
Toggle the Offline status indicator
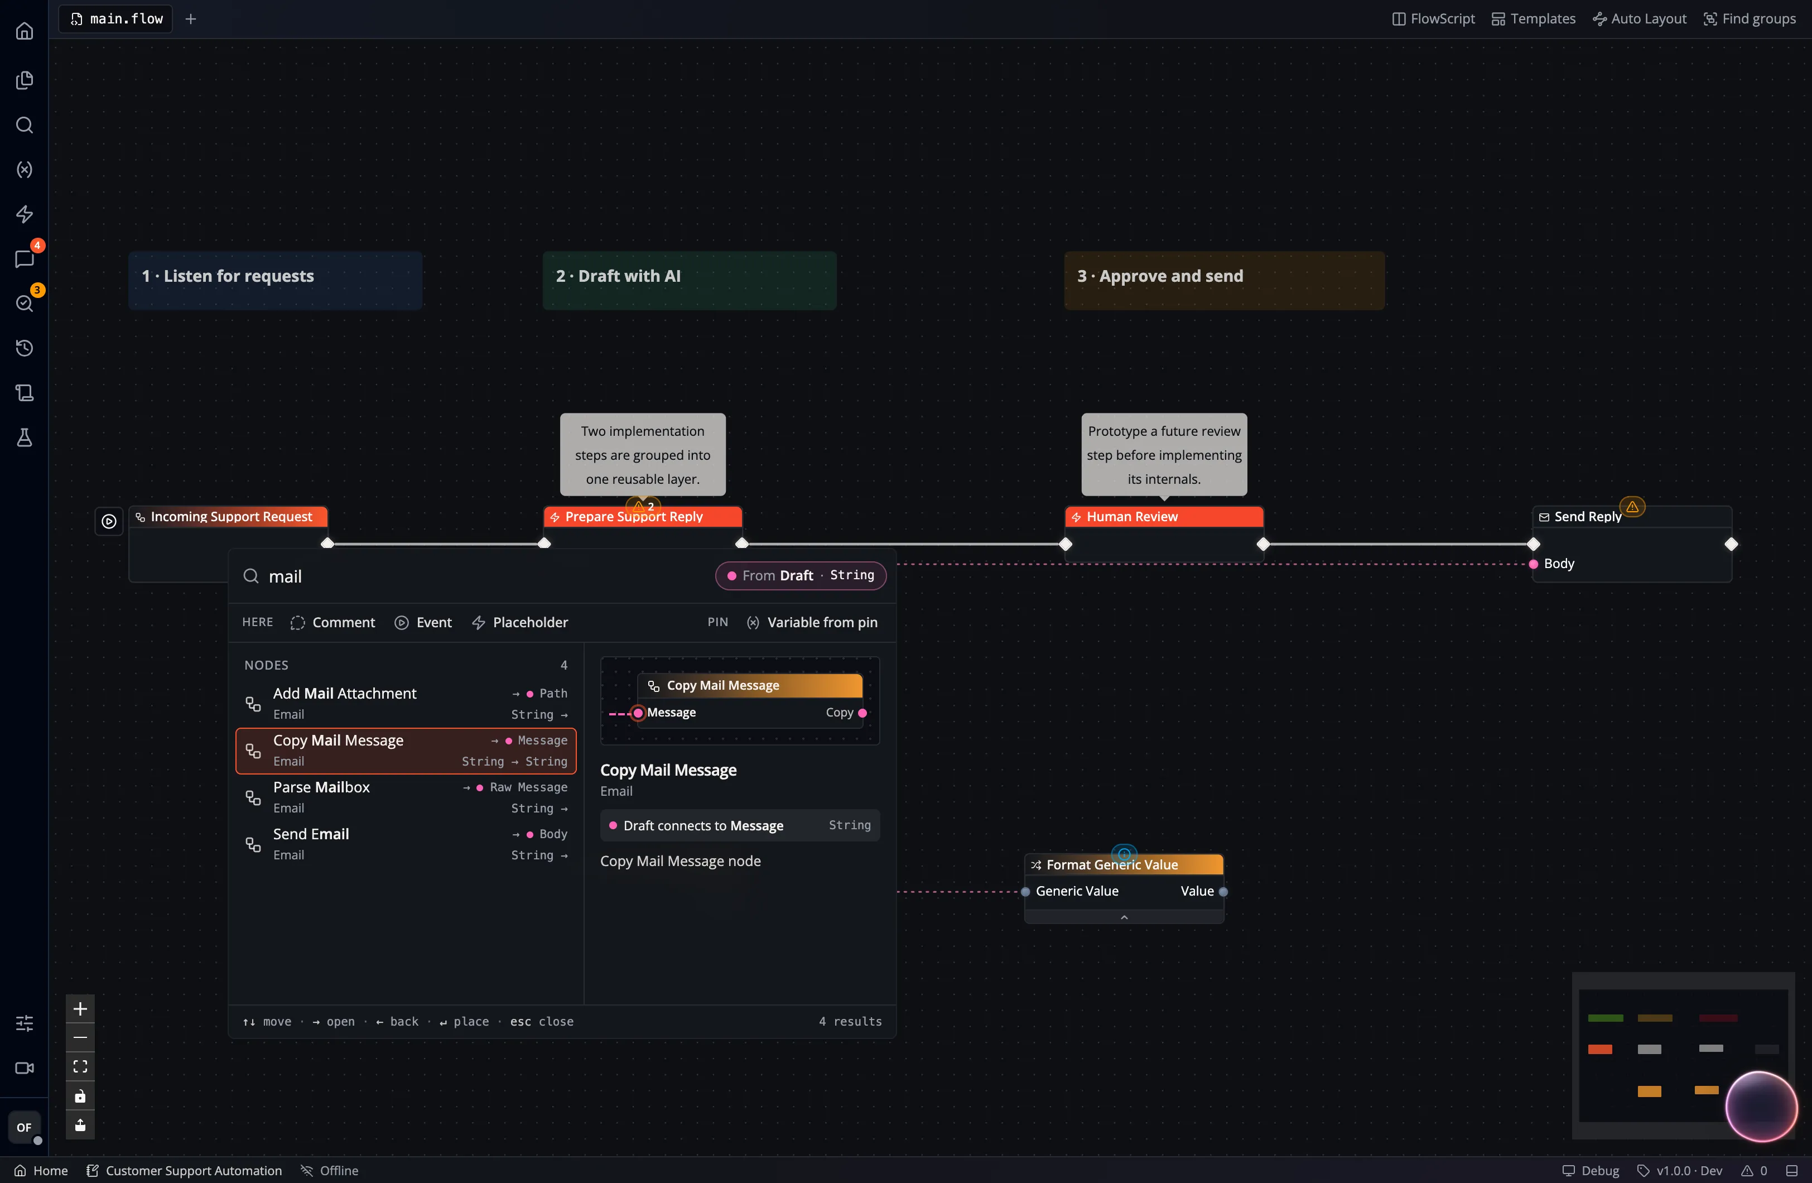330,1171
